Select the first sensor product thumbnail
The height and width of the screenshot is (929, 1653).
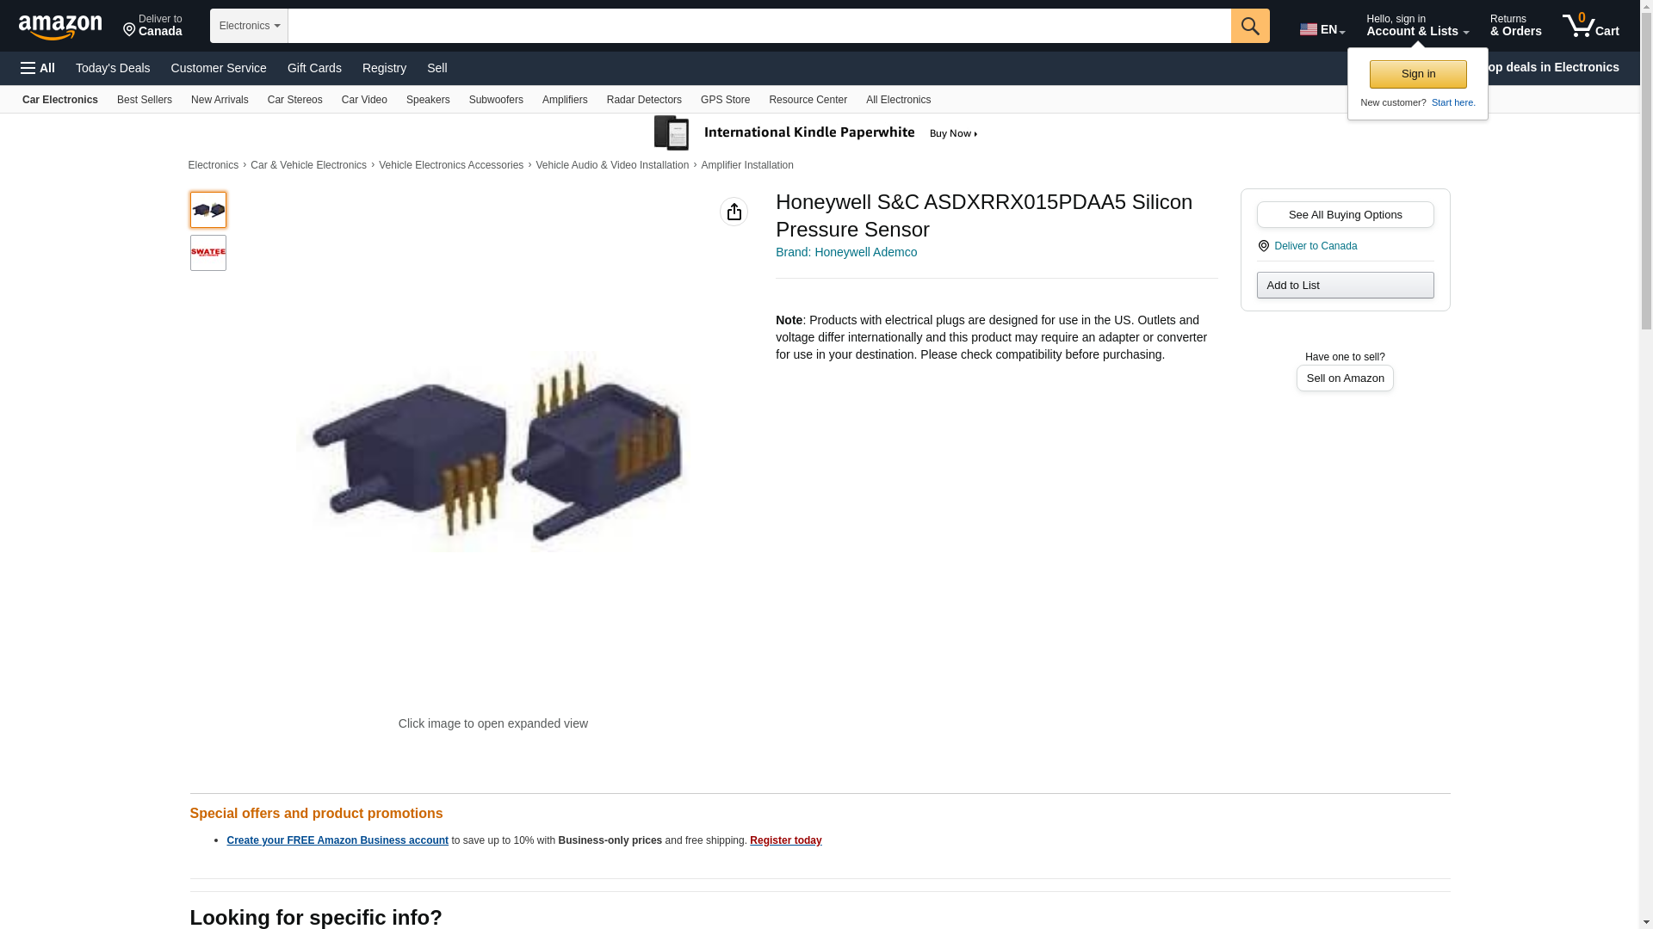click(x=208, y=210)
